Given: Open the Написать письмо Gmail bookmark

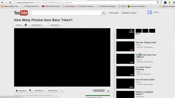Looking at the screenshot, I should click(x=87, y=6).
